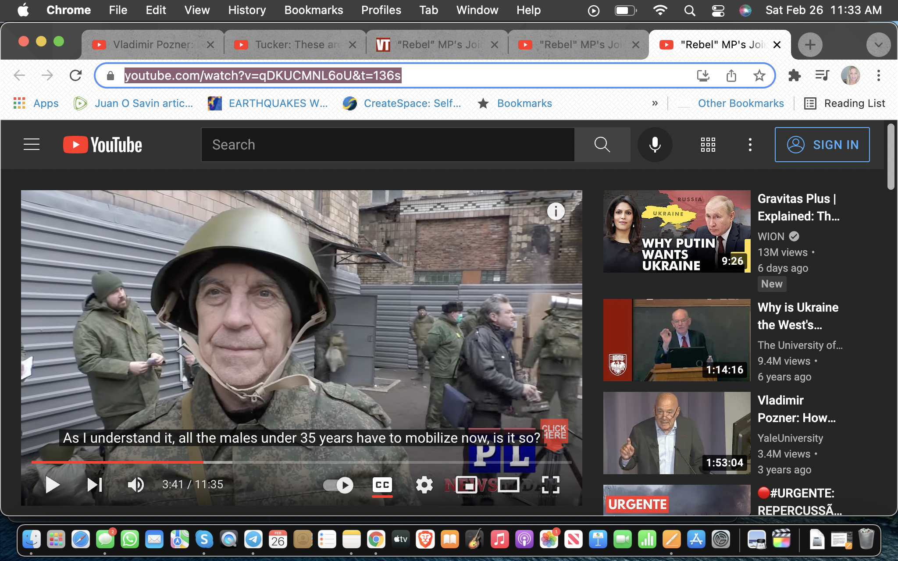The height and width of the screenshot is (561, 898).
Task: Seek on the red video progress bar
Action: pos(117,462)
